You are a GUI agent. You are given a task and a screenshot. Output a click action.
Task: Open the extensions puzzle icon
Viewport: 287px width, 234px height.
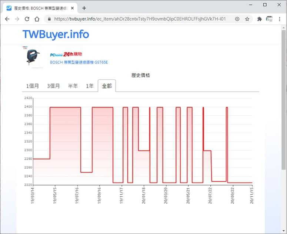pos(259,19)
